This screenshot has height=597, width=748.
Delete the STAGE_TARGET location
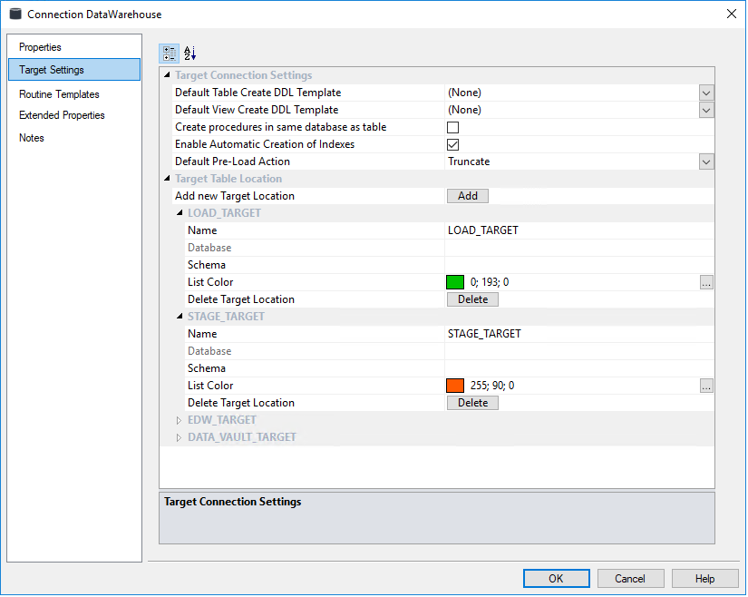[x=472, y=403]
